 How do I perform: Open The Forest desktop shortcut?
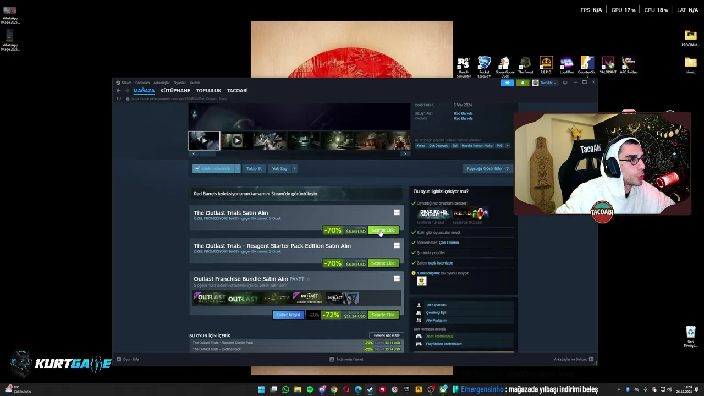click(525, 65)
